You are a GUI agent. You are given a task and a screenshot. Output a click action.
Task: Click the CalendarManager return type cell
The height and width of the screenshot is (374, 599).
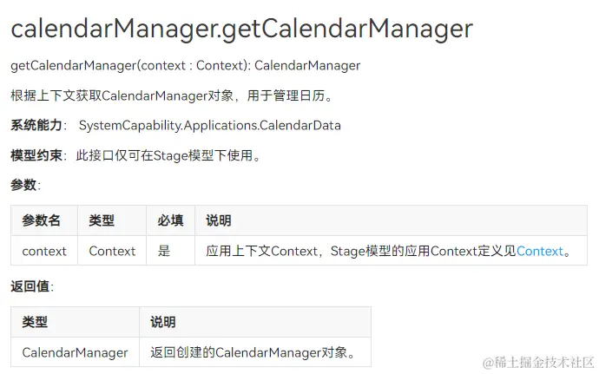coord(75,352)
